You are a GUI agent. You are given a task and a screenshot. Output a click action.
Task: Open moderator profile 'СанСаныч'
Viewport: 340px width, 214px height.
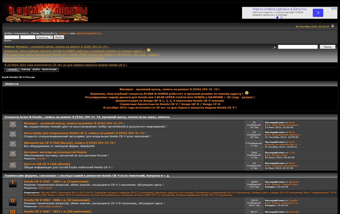coord(57,207)
